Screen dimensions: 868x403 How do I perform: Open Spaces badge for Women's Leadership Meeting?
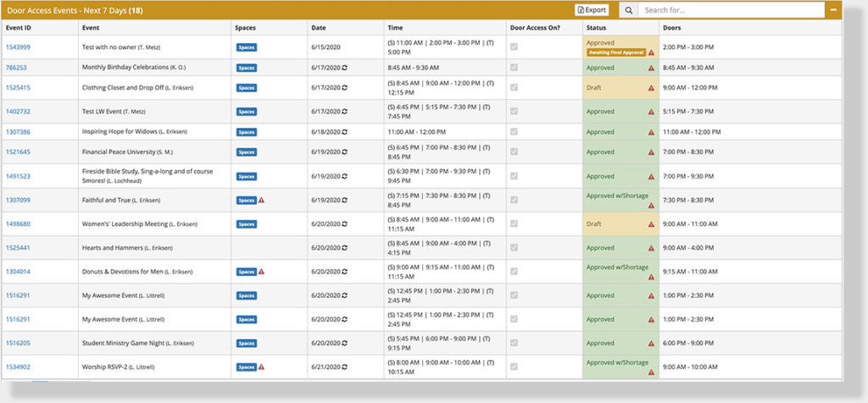[247, 224]
